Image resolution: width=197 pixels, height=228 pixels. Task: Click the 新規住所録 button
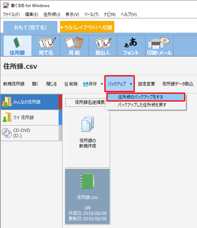14,84
